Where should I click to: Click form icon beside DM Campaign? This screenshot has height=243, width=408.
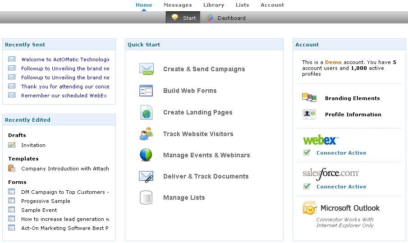pos(12,192)
